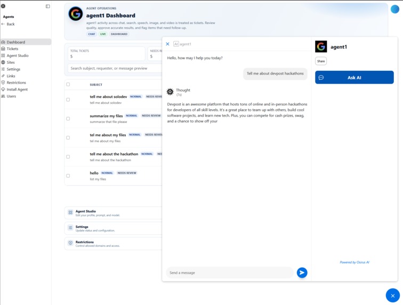Check the 'tell me about the hackathon' checkbox

click(x=68, y=156)
